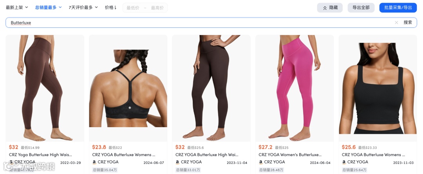Click the Amazon icon on the $27.2 pink leggings listing
423x174 pixels.
261,162
